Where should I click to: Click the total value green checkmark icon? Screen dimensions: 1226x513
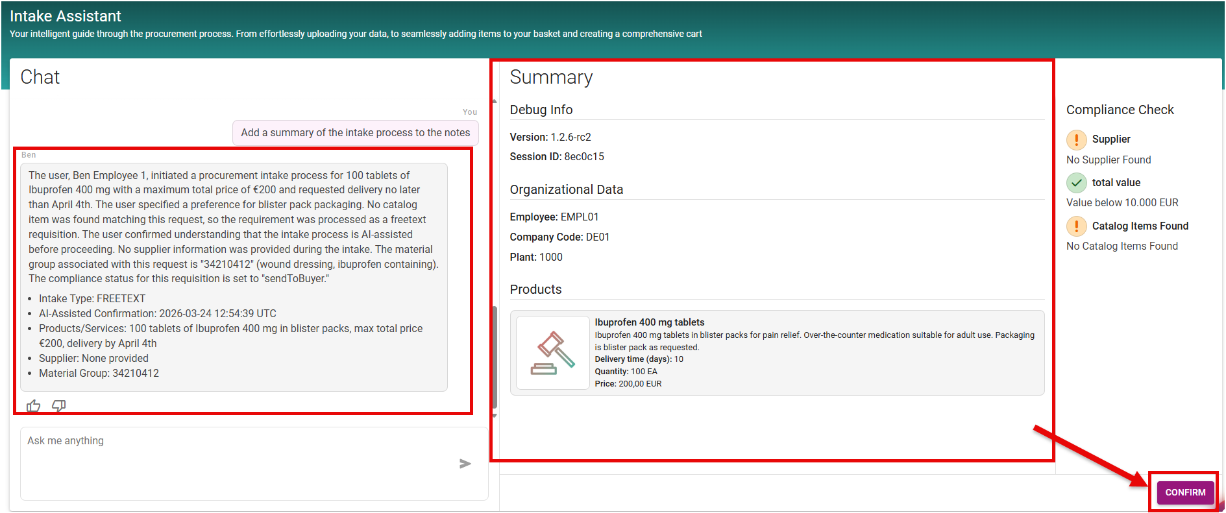(x=1076, y=183)
